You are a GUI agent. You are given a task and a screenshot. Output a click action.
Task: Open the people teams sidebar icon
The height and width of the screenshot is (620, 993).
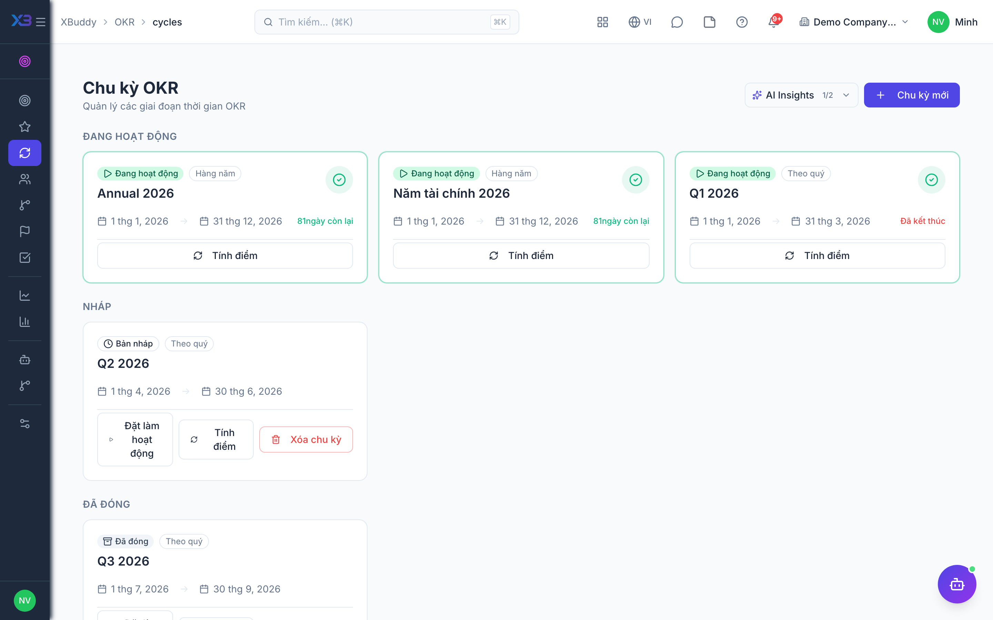tap(24, 179)
